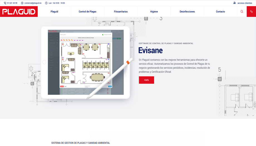Open the Higiene menu
This screenshot has width=256, height=146.
(154, 12)
